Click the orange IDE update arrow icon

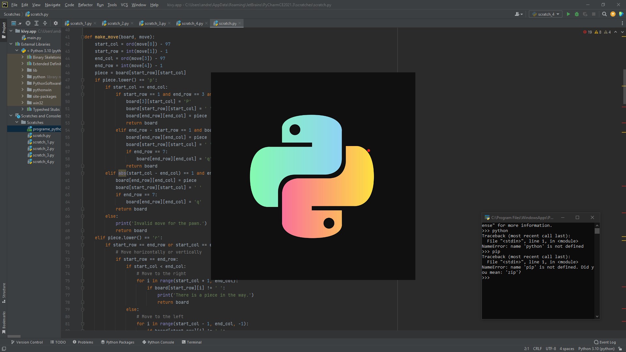click(613, 14)
